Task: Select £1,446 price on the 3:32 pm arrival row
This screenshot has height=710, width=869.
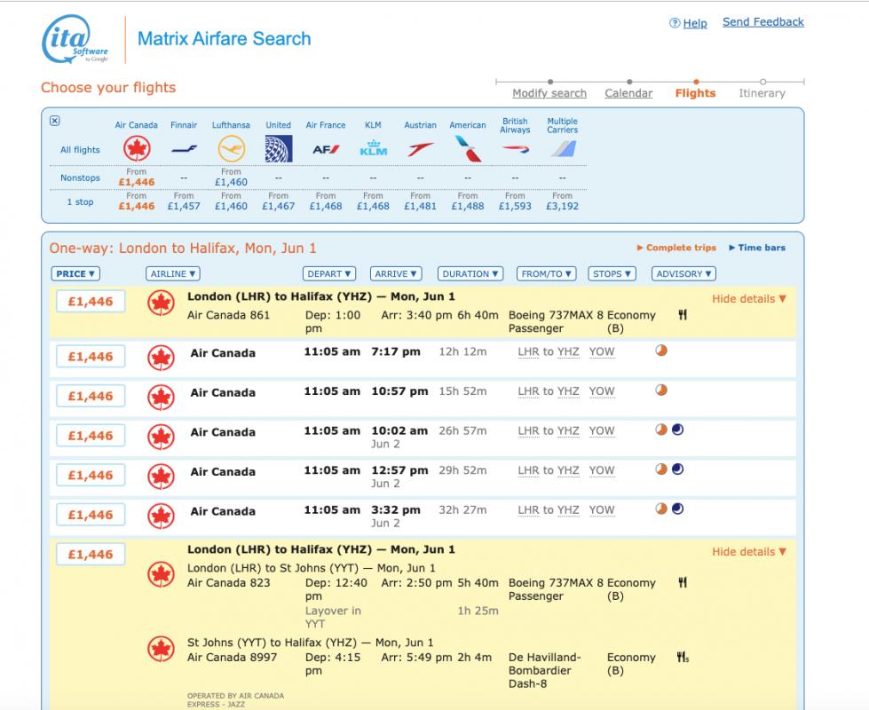Action: click(x=91, y=515)
